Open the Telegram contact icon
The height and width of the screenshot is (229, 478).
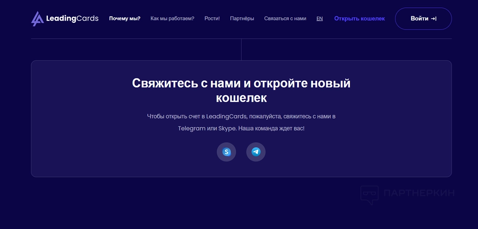256,152
